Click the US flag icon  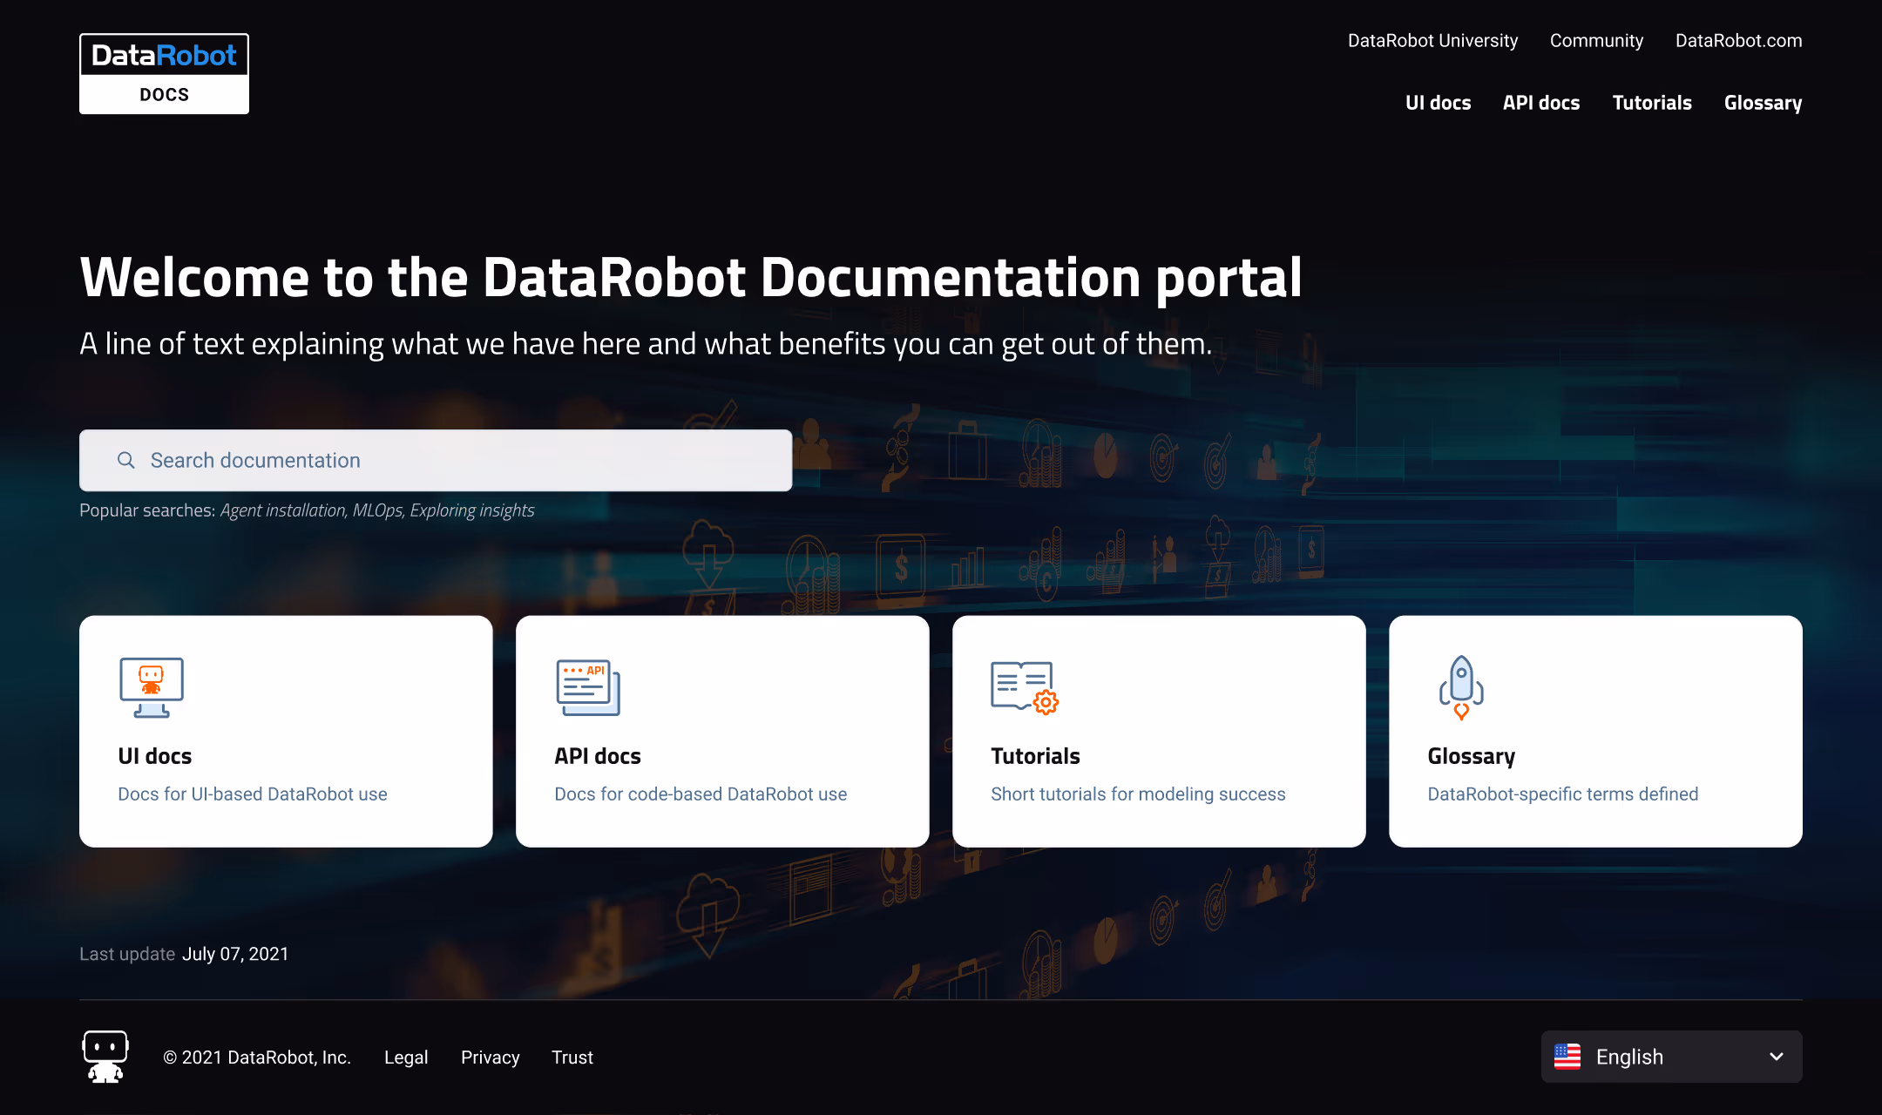[x=1567, y=1057]
